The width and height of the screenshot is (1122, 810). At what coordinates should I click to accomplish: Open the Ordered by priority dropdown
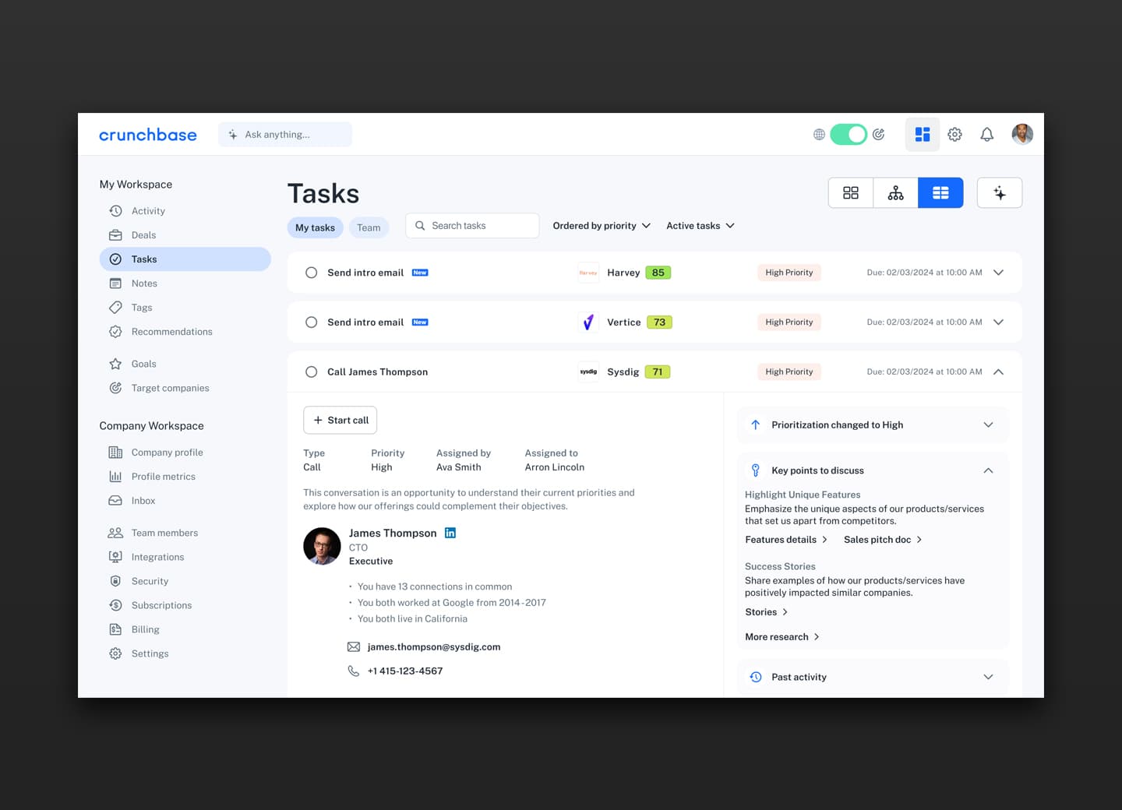click(602, 226)
